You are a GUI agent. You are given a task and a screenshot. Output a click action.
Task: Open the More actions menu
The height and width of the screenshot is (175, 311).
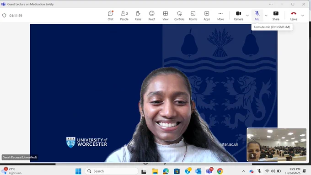220,16
